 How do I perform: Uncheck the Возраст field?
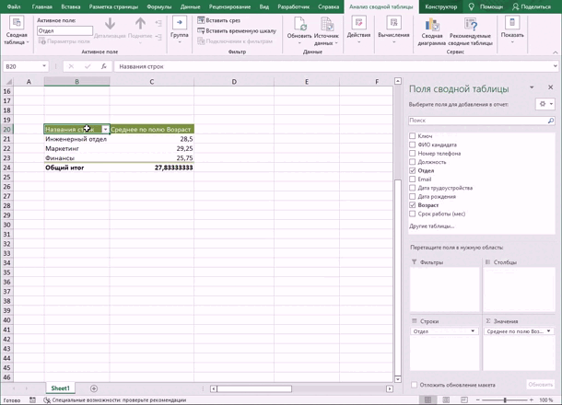[412, 205]
